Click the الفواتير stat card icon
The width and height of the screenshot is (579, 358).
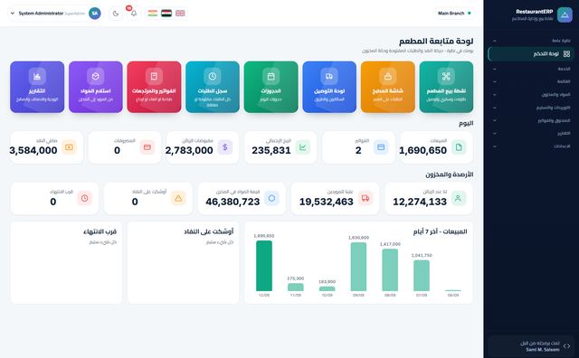click(381, 147)
